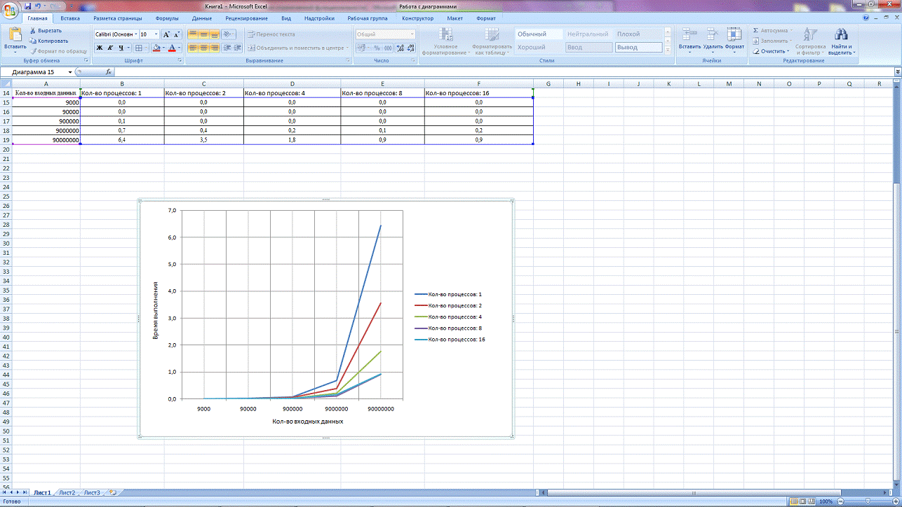Click Копировать (Copy) button
Viewport: 902px width, 507px height.
click(48, 41)
